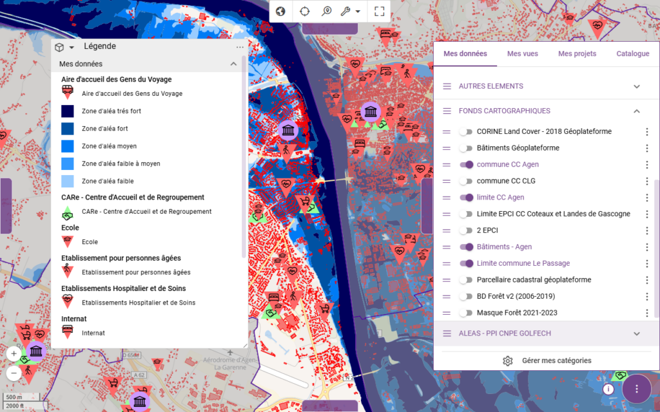
Task: Toggle fullscreen map view
Action: click(x=379, y=12)
